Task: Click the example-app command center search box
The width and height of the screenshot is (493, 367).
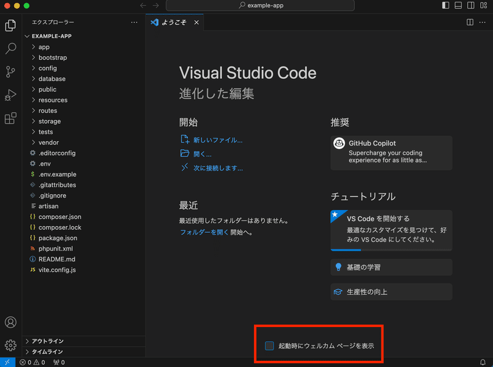Action: 260,6
